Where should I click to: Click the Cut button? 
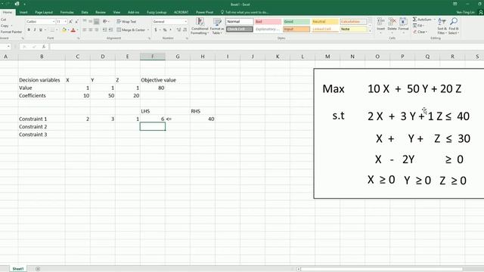[3, 20]
